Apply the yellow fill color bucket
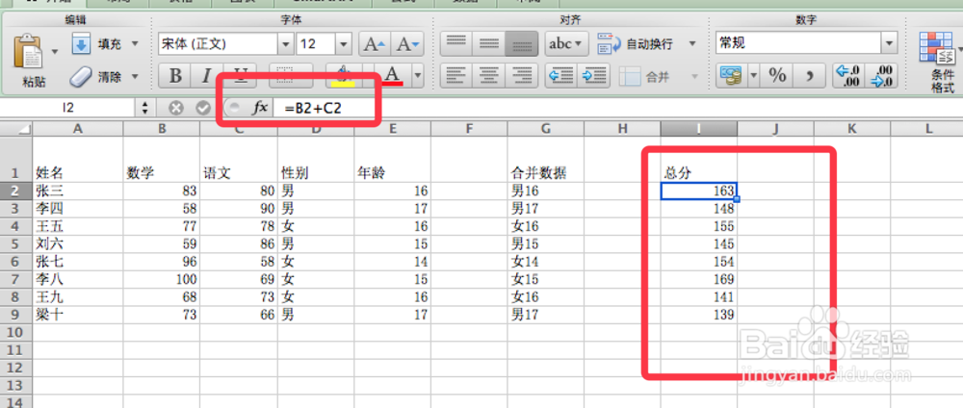The width and height of the screenshot is (963, 408). click(x=344, y=76)
